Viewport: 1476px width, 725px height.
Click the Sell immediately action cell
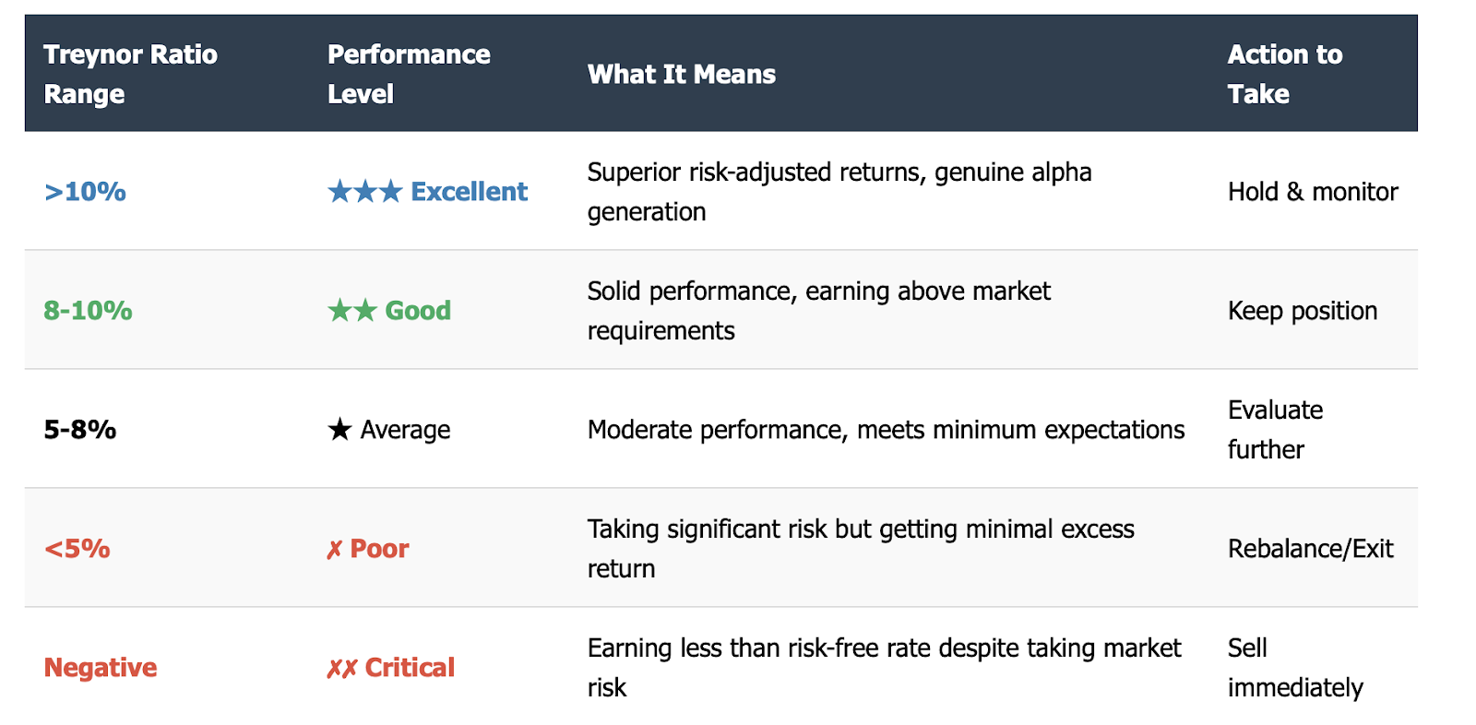point(1295,667)
